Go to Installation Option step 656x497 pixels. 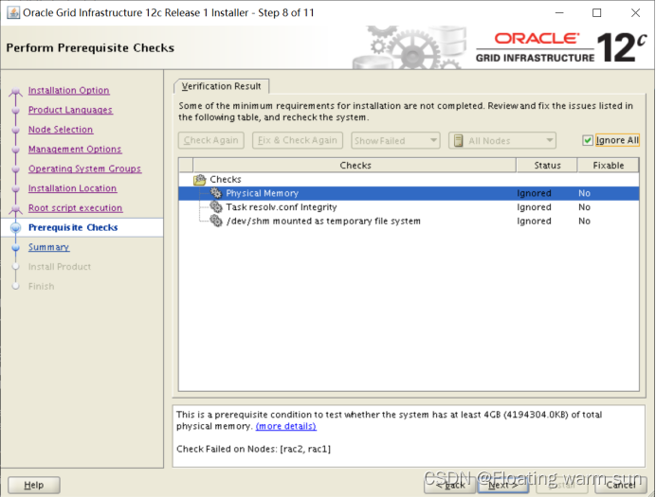(x=68, y=90)
